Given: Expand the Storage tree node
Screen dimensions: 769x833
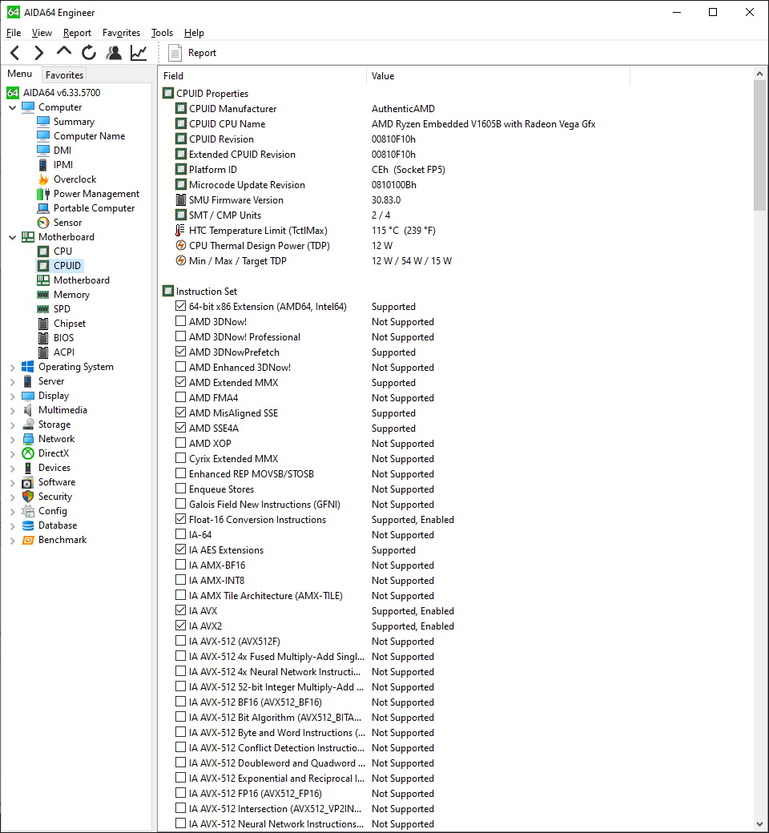Looking at the screenshot, I should click(12, 425).
